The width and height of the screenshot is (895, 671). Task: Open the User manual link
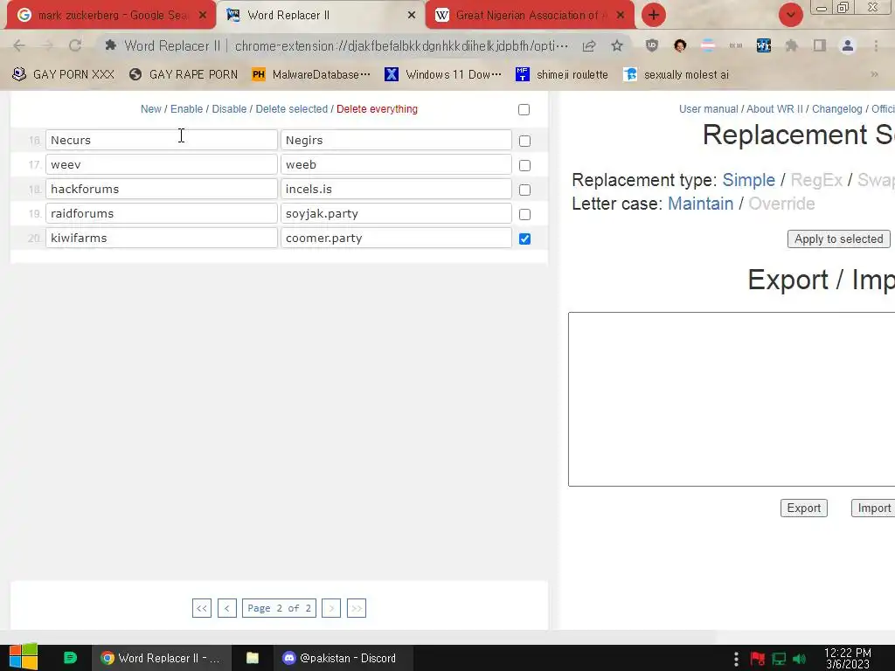[708, 109]
